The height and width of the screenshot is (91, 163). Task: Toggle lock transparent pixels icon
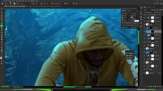click(x=147, y=15)
